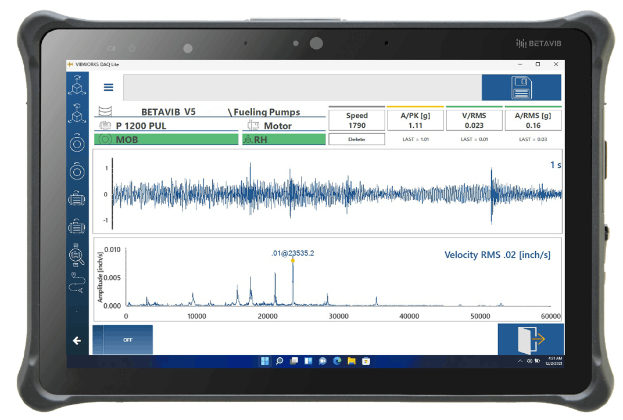Click the exit door icon
This screenshot has height=420, width=623.
pos(530,339)
